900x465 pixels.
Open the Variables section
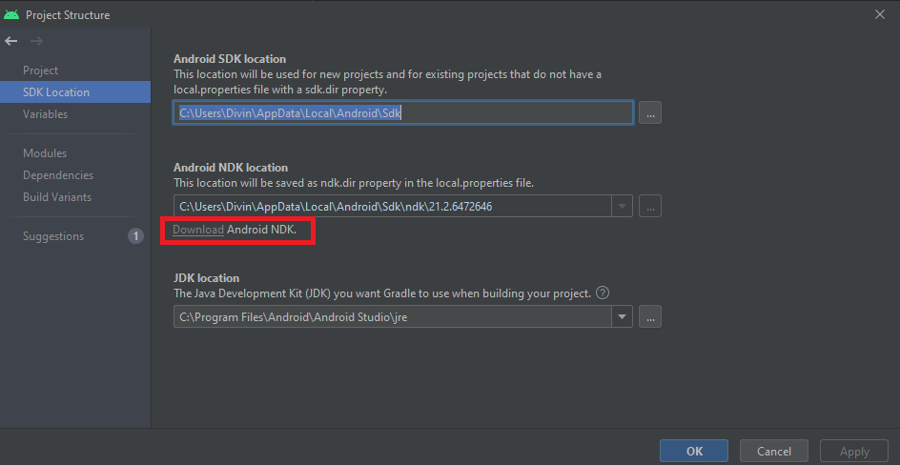46,114
